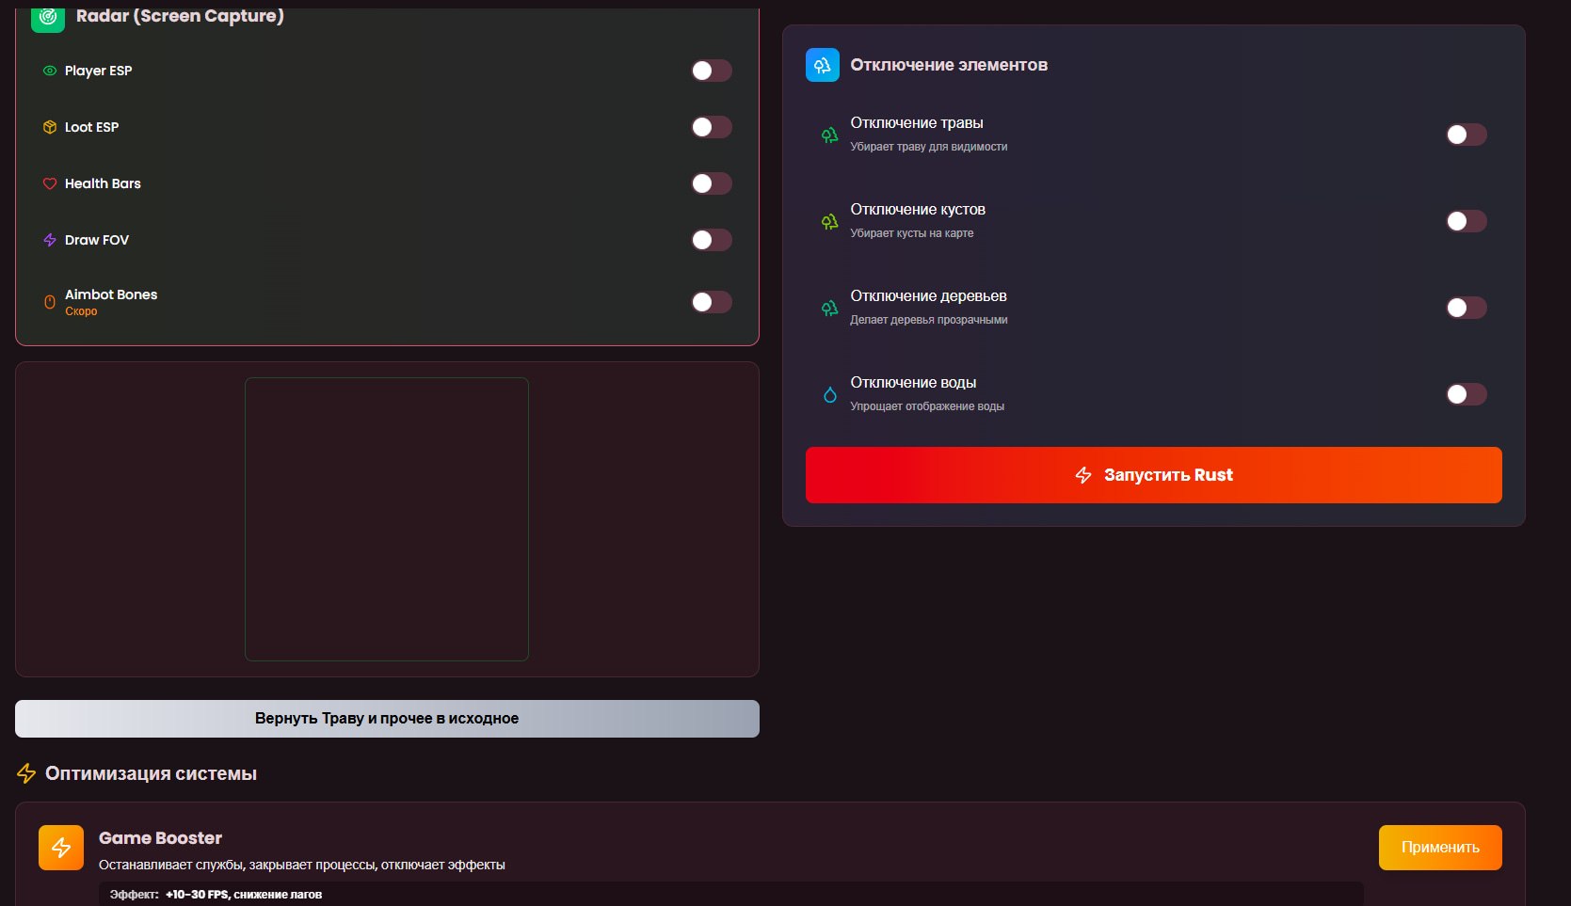Click the Отключение элементов heading

[949, 65]
